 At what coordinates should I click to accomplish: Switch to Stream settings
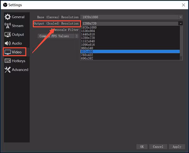17,26
